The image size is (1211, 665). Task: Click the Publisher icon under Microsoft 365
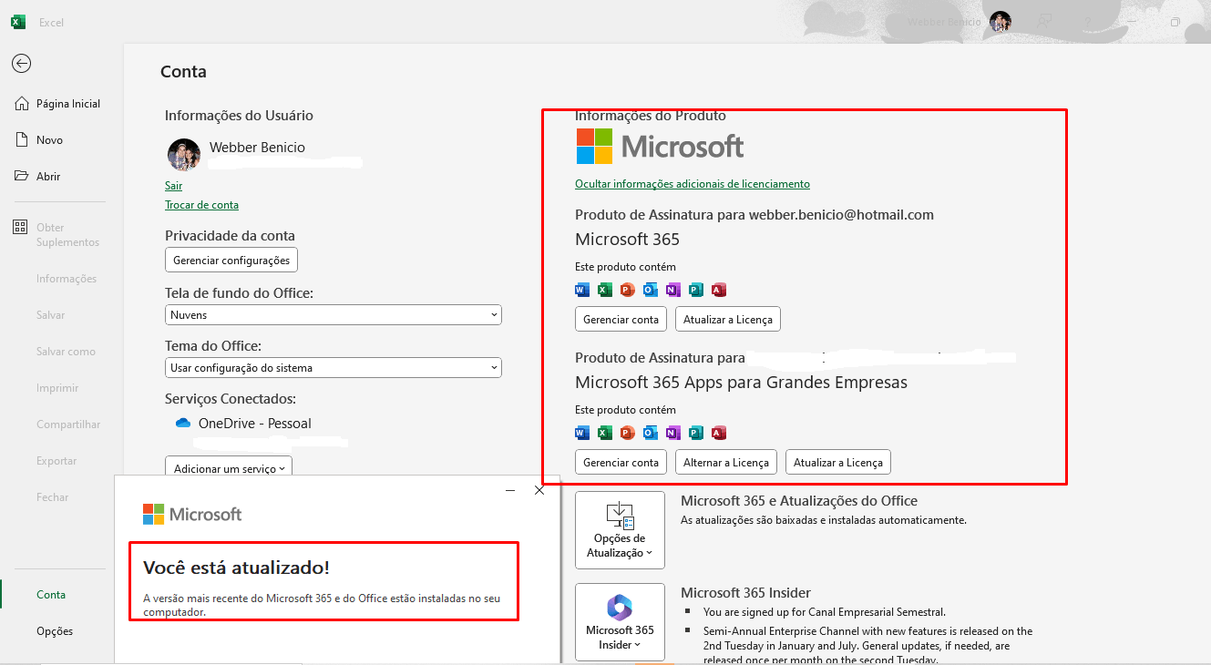tap(695, 291)
